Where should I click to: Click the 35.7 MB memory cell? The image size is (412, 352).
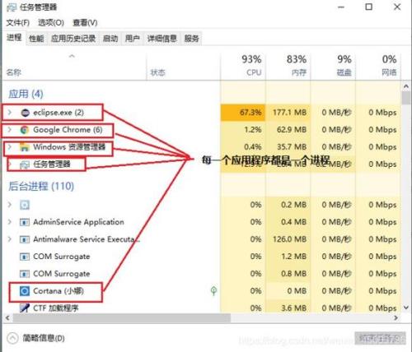point(288,147)
